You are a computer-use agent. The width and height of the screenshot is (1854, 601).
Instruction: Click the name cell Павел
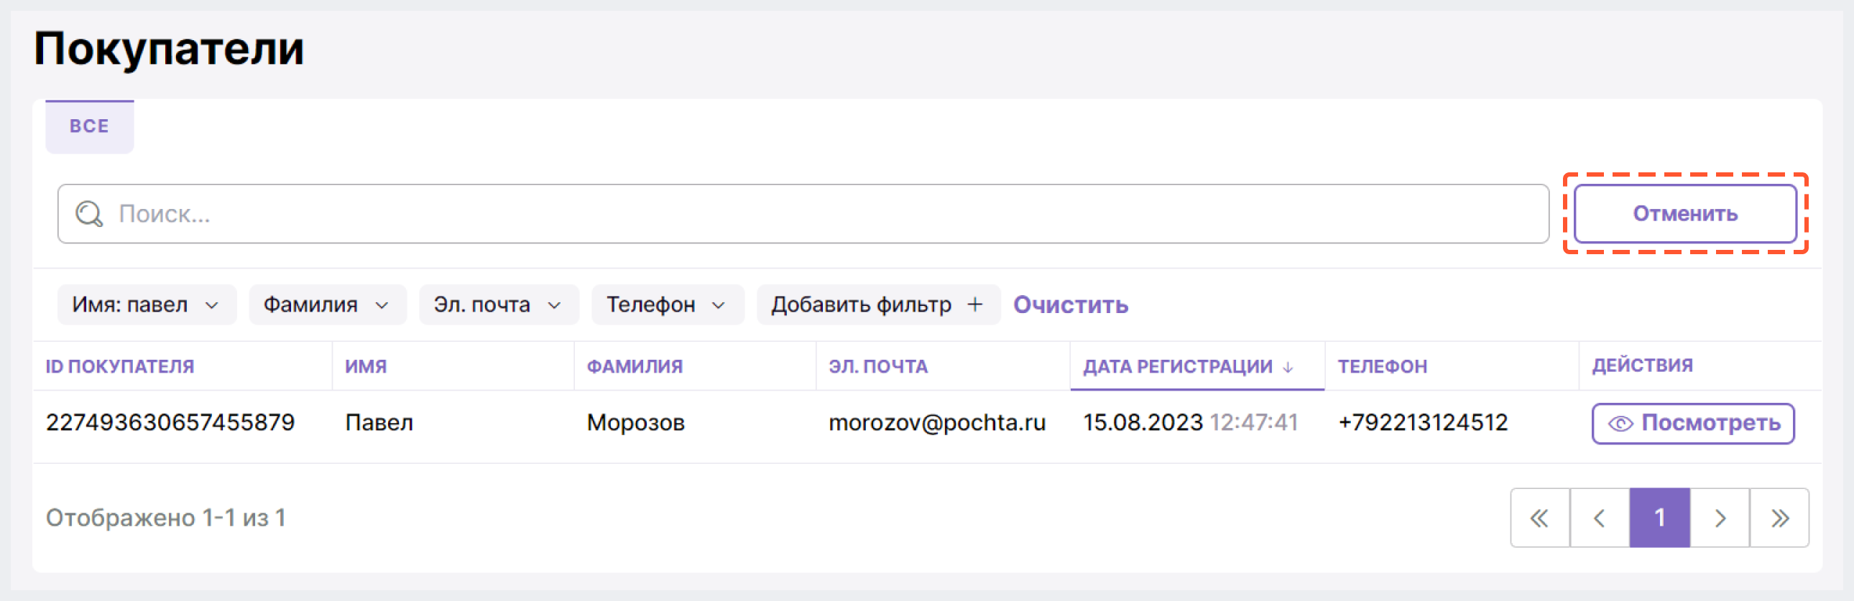point(379,423)
